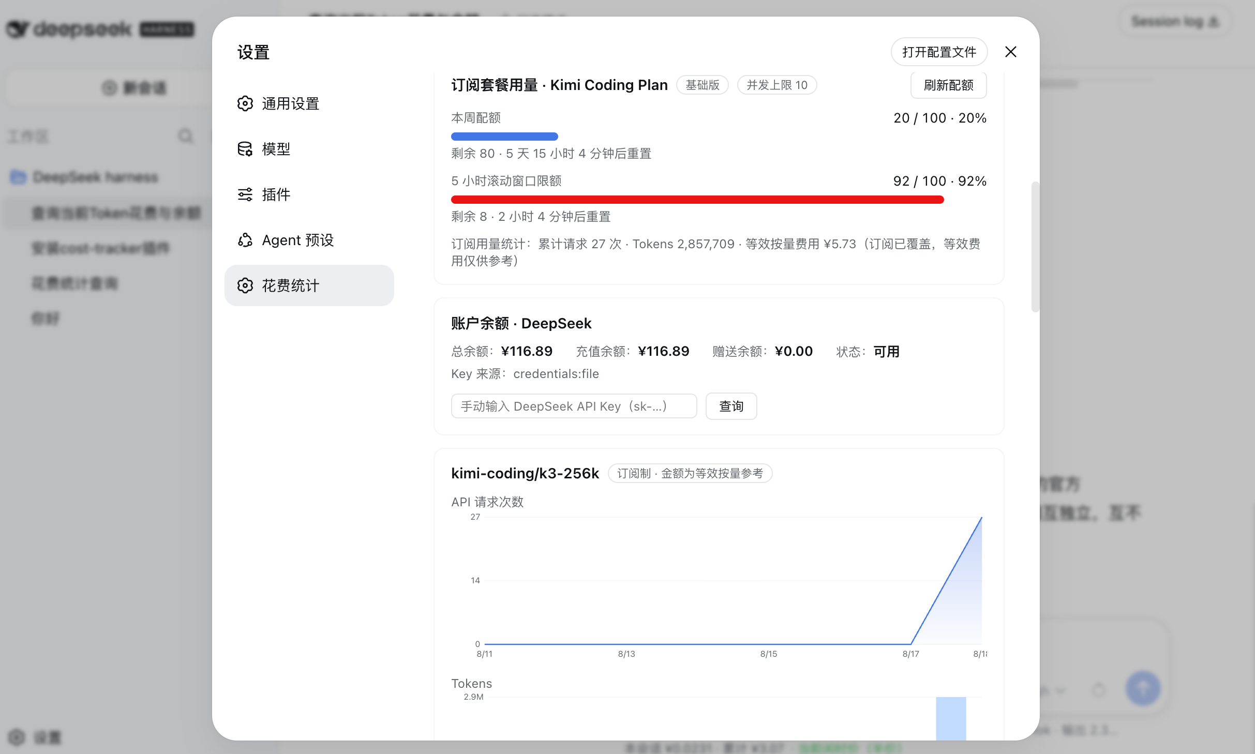The width and height of the screenshot is (1255, 754).
Task: Open the 通用设置 settings section
Action: 309,103
